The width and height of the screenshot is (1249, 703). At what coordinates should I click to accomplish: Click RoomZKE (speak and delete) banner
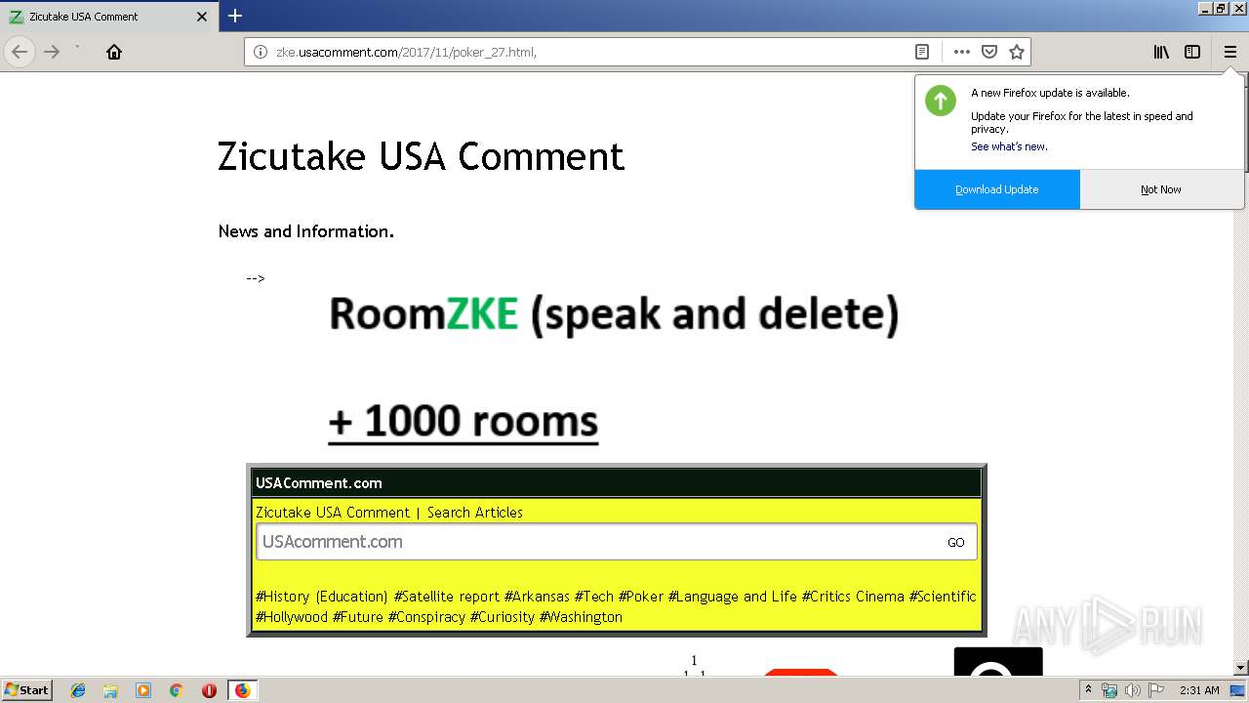(x=614, y=314)
